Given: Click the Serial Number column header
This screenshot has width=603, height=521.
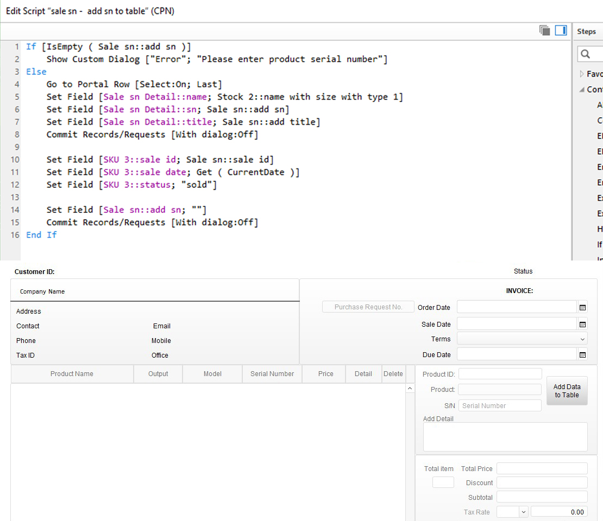Looking at the screenshot, I should (x=272, y=374).
